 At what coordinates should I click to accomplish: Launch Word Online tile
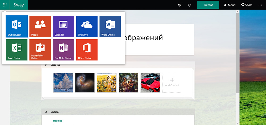[x=110, y=26]
